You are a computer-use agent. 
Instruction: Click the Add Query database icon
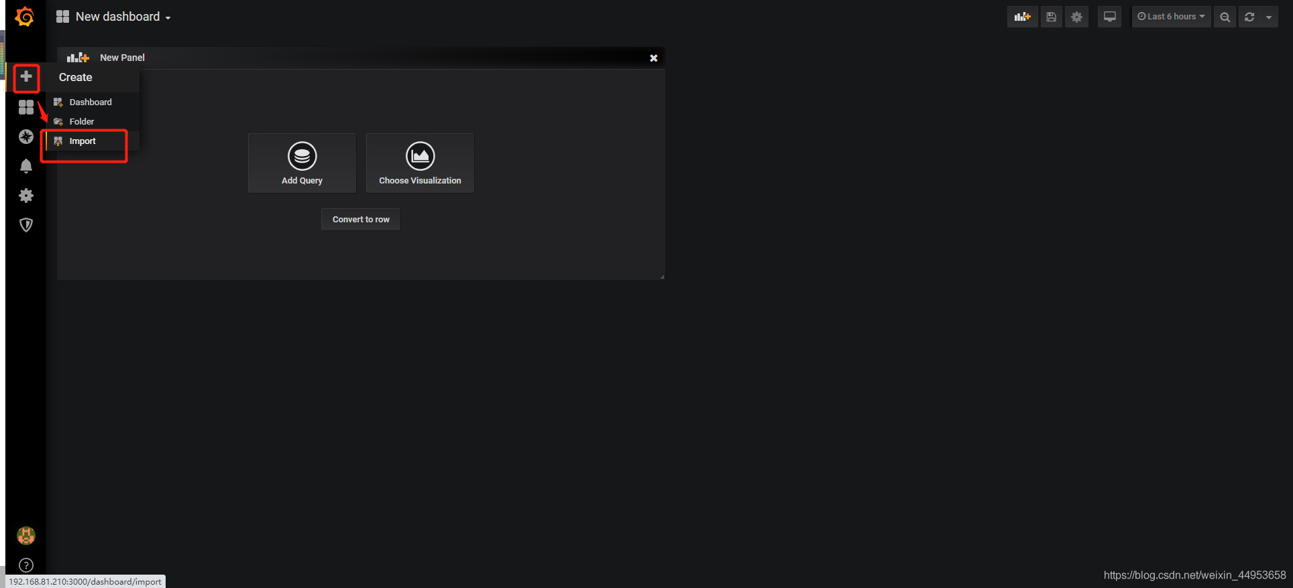pos(302,156)
